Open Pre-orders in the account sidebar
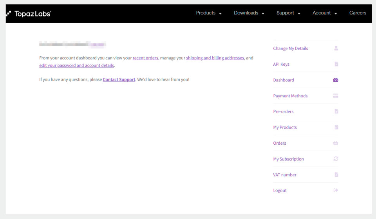The width and height of the screenshot is (376, 219). pyautogui.click(x=283, y=111)
